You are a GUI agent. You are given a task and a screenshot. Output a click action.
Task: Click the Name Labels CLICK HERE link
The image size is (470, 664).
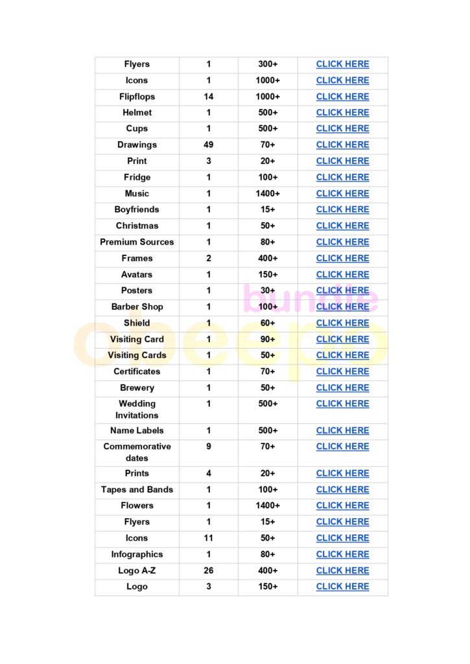click(342, 431)
